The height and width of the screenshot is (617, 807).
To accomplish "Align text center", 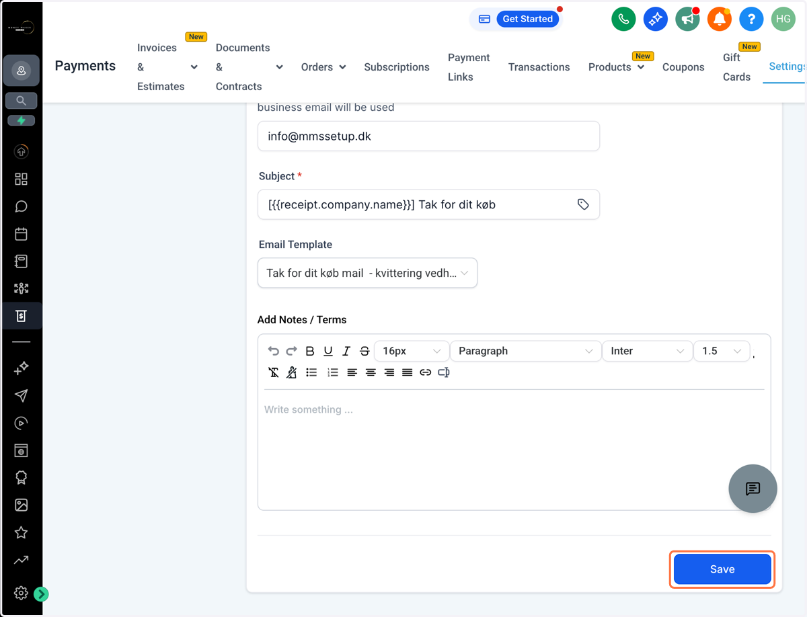I will click(x=371, y=372).
